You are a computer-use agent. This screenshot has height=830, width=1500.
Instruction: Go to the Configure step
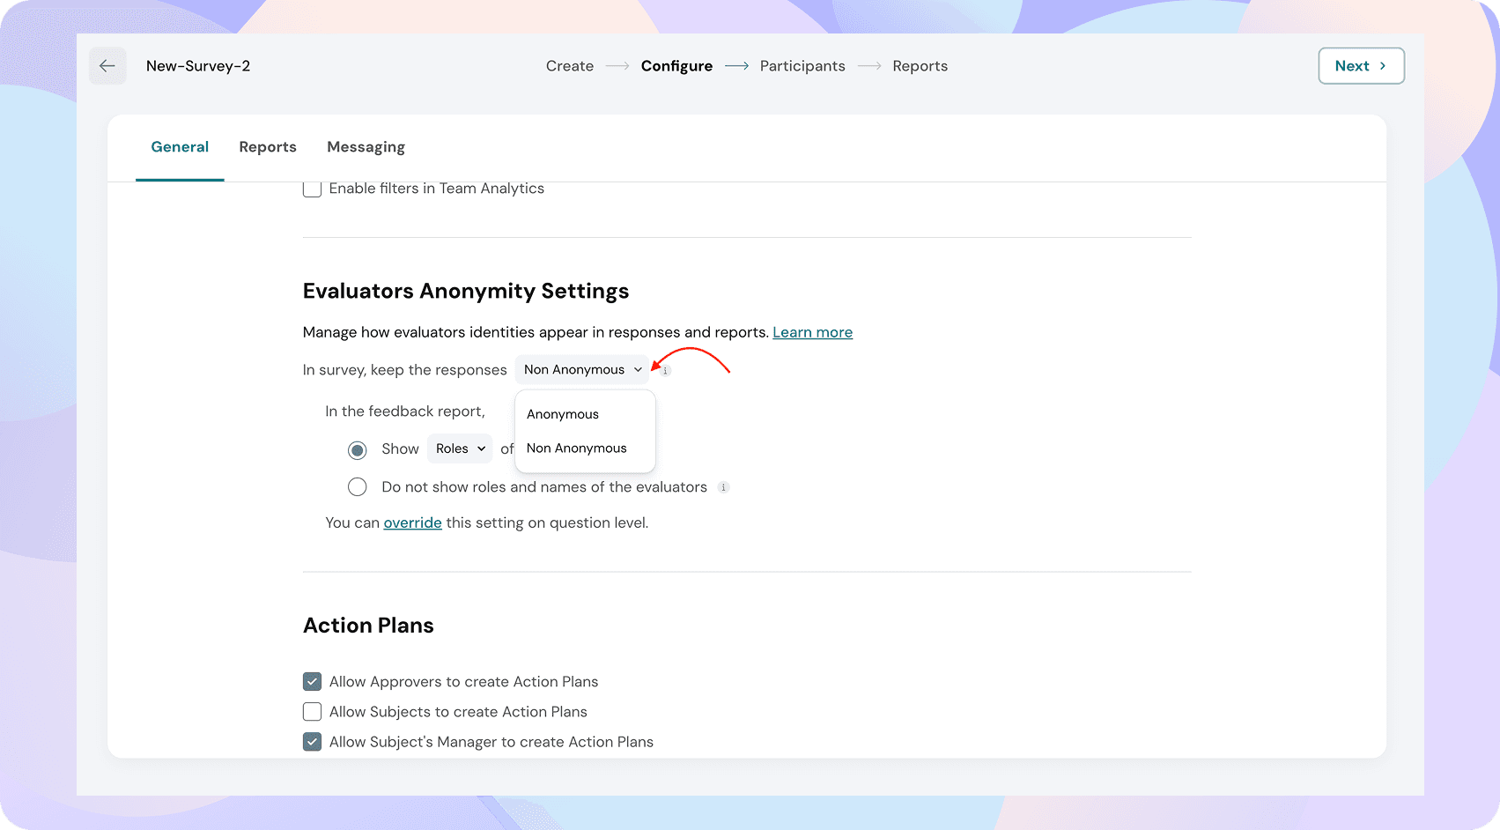coord(676,66)
